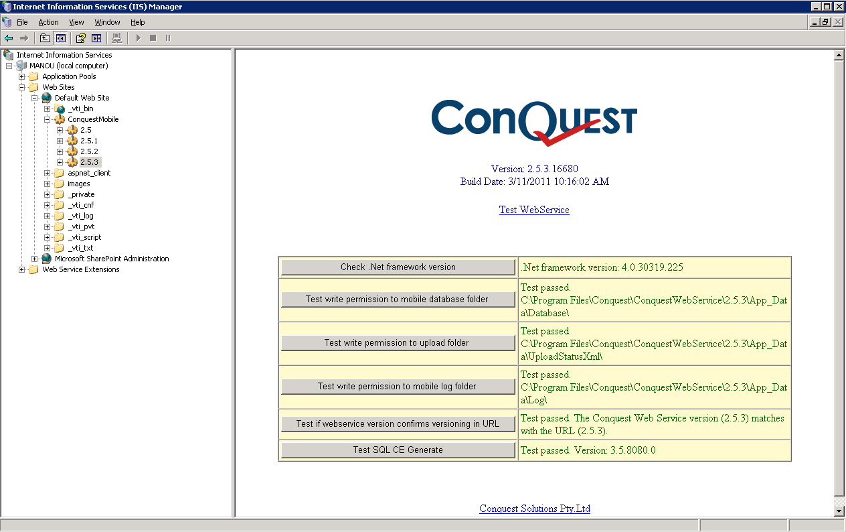Expand the _vti_log folder node
Screen dimensions: 846x532
coord(48,216)
